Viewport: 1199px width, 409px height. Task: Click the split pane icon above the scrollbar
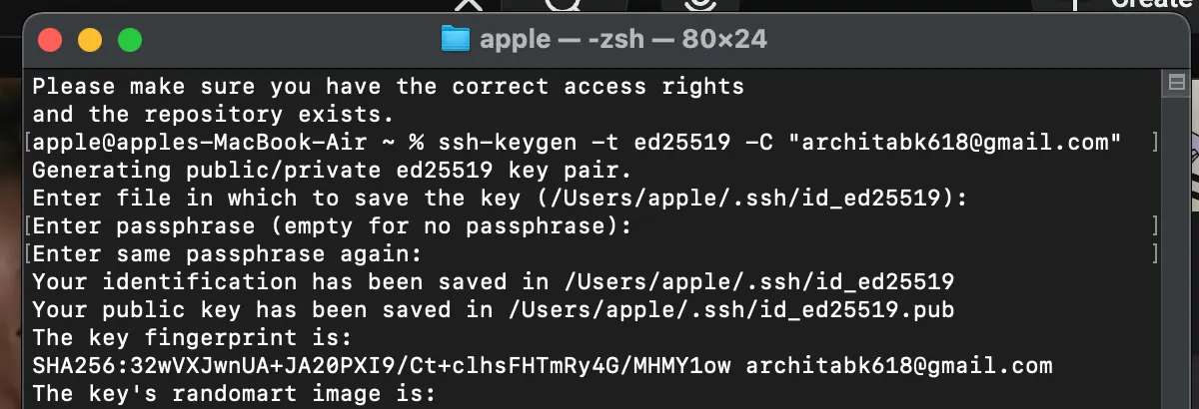[1174, 83]
